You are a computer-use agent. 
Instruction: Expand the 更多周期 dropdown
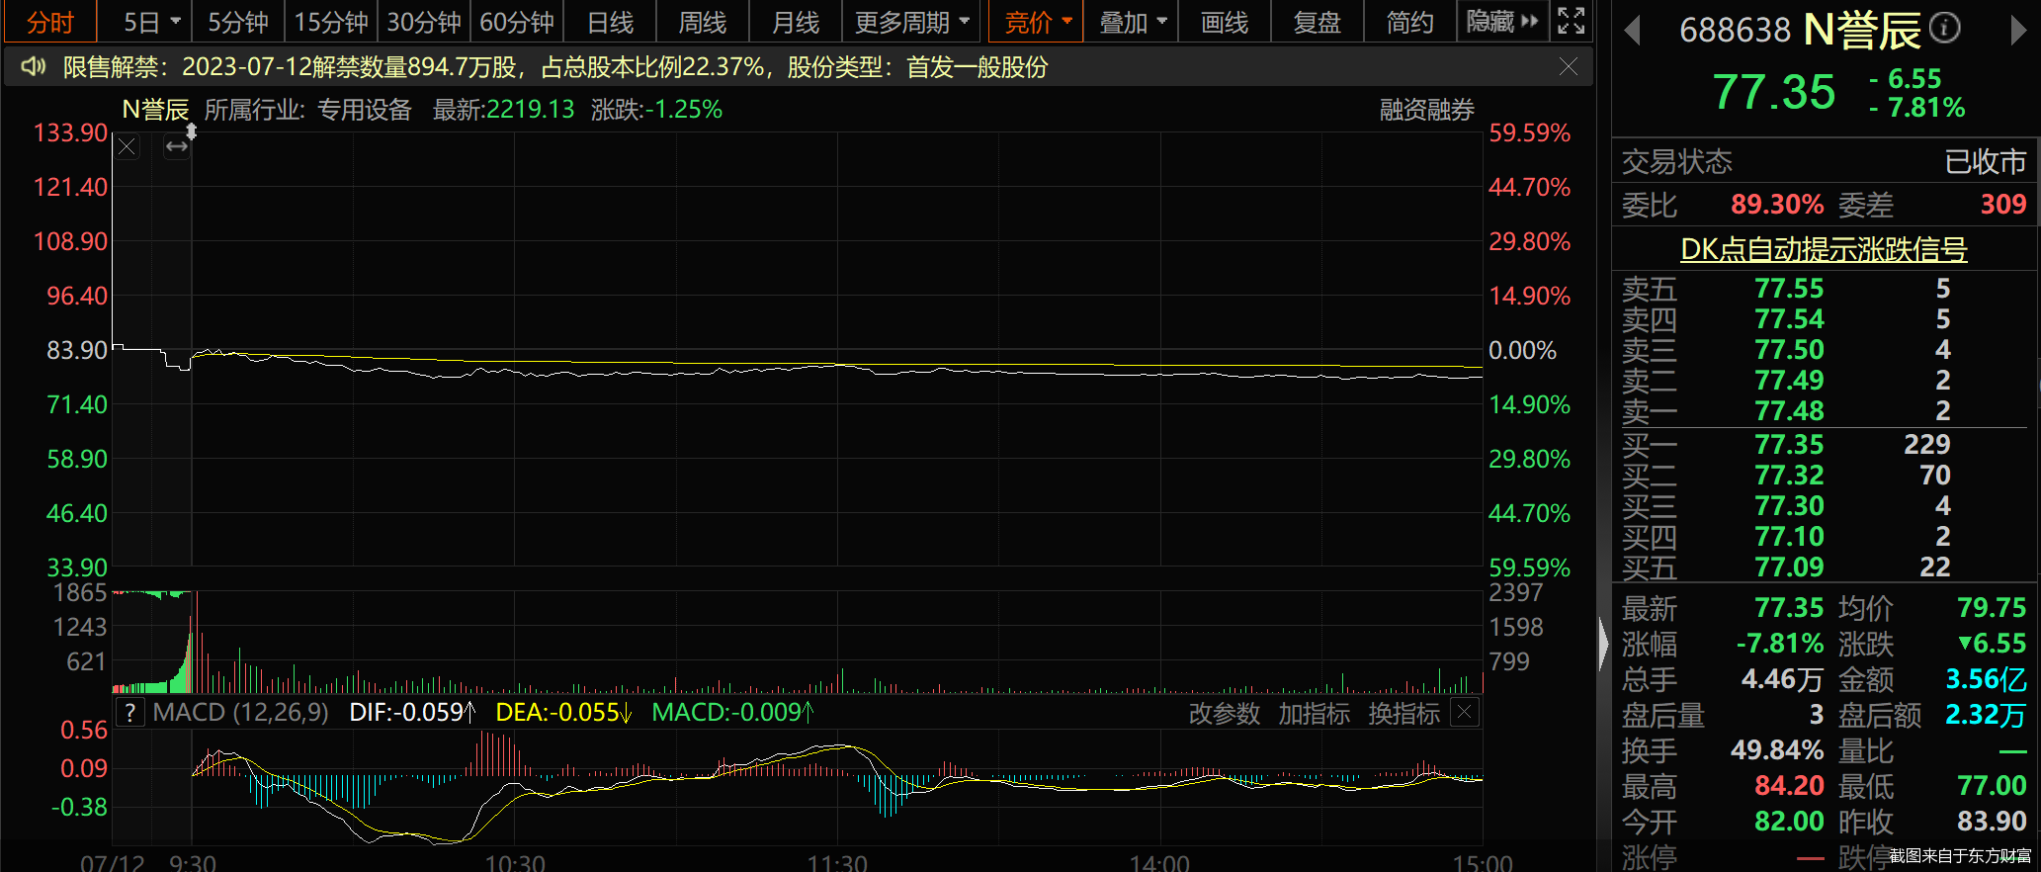click(x=964, y=22)
